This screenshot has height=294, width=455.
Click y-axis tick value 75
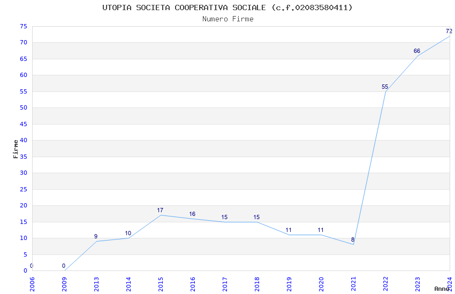tap(24, 27)
